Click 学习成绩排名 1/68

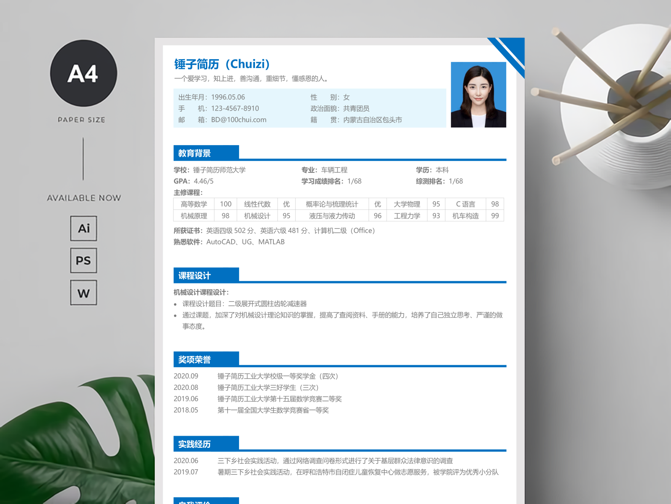[331, 181]
